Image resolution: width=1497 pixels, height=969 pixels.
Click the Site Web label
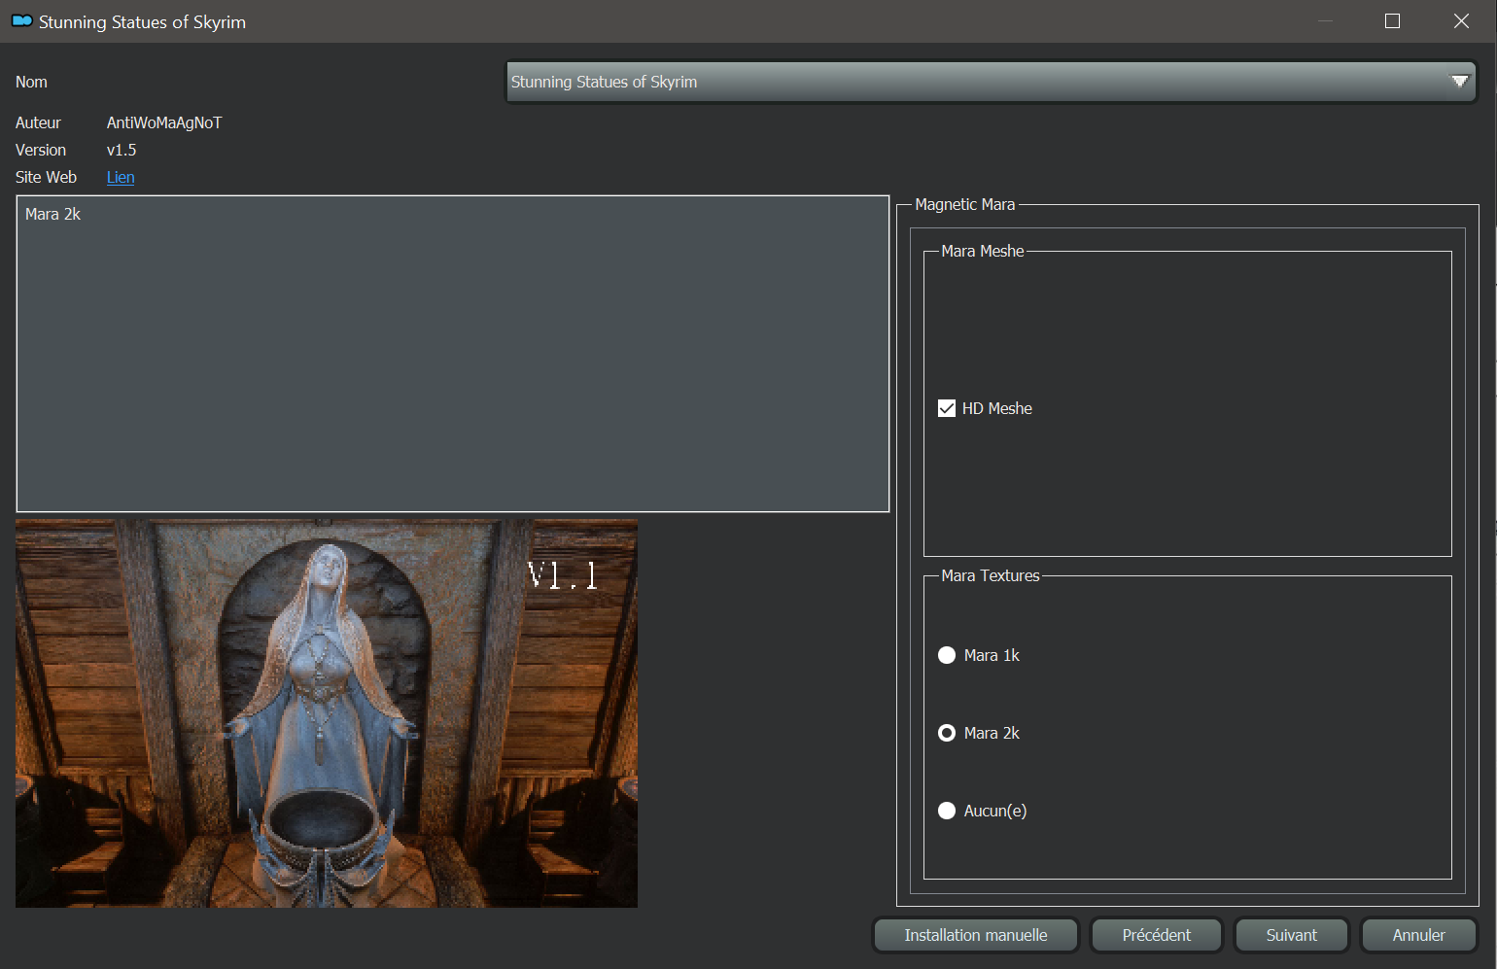46,177
